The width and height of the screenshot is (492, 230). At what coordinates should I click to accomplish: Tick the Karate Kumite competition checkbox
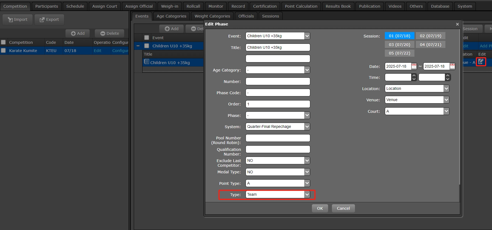pos(4,51)
